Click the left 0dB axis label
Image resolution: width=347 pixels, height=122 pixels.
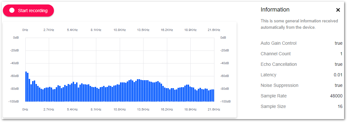pos(16,38)
